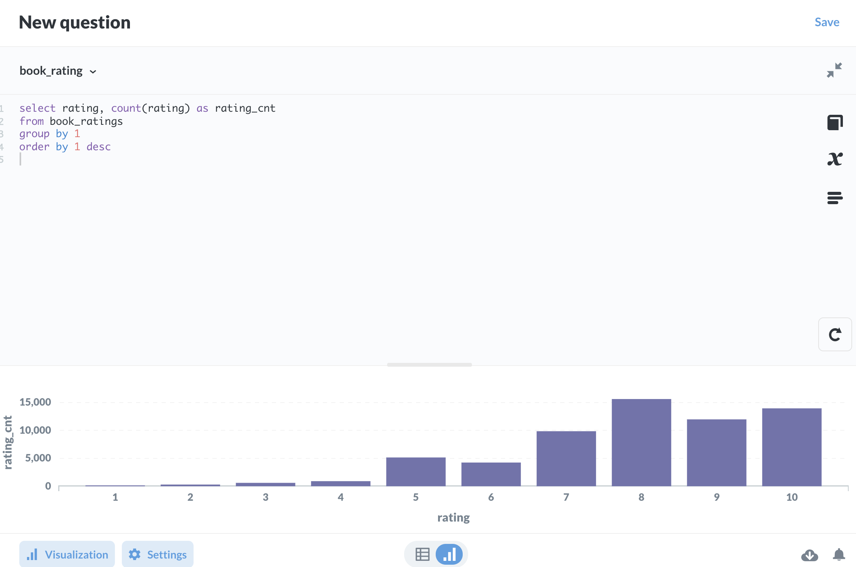
Task: Save the new question
Action: point(827,22)
